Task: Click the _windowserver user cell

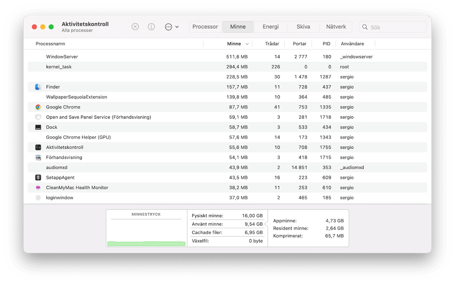Action: pos(356,57)
